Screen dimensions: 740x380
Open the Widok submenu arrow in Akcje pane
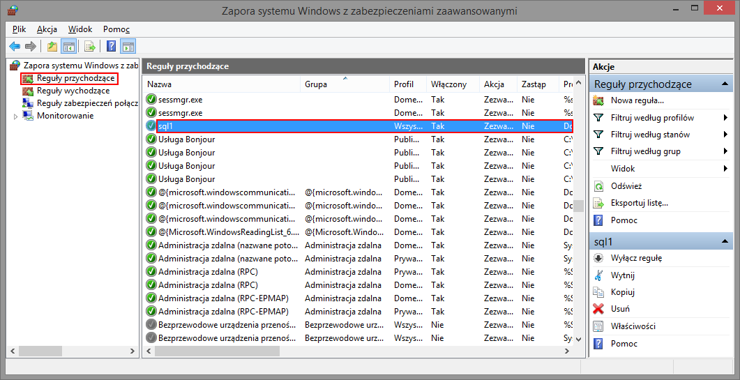click(725, 169)
